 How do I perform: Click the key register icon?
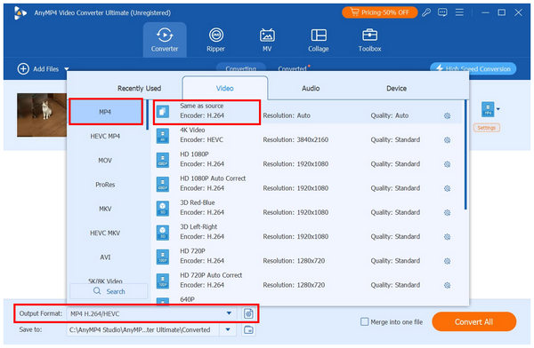[426, 12]
